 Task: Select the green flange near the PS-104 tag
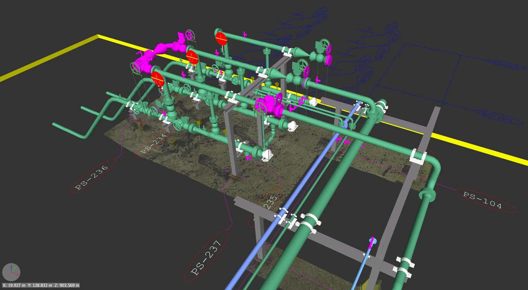tap(427, 194)
